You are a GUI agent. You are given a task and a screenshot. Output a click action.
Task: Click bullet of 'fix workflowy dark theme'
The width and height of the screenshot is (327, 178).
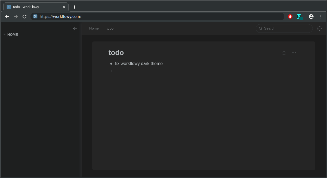click(x=111, y=64)
